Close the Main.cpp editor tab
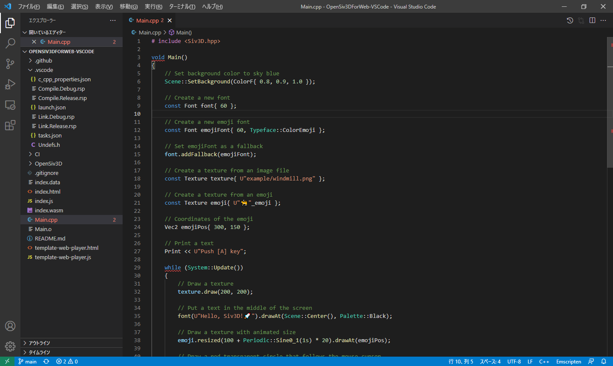The image size is (613, 366). 170,20
